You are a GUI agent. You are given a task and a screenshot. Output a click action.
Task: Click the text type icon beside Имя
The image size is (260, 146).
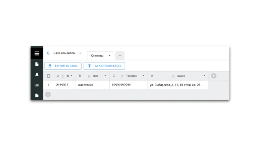[89, 76]
